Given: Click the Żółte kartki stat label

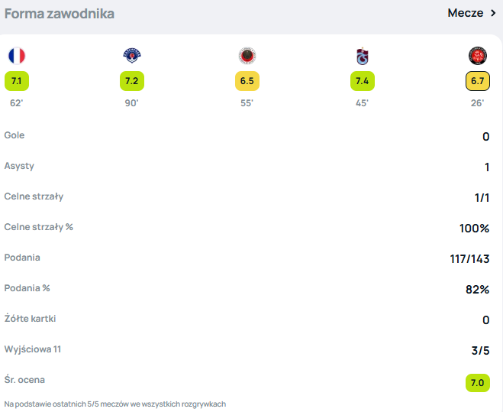Looking at the screenshot, I should (x=30, y=319).
